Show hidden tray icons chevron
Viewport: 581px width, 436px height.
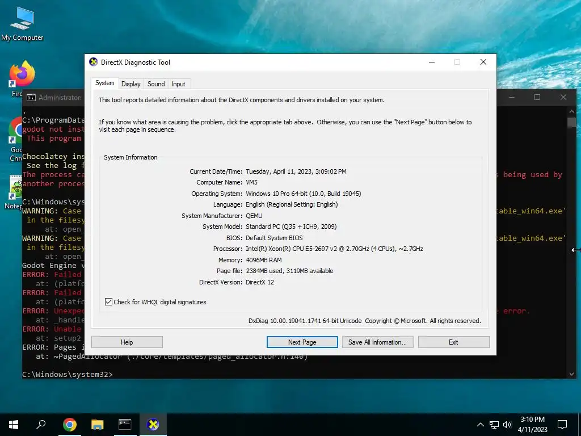pos(480,425)
